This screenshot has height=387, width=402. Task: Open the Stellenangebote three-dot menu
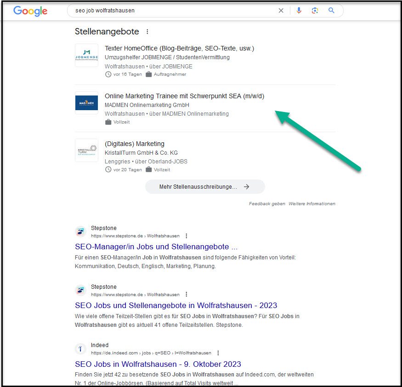tap(147, 32)
